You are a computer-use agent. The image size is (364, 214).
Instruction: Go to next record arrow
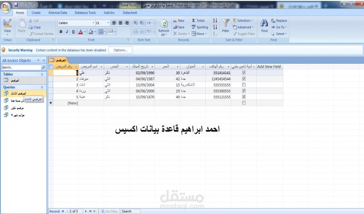[86, 211]
